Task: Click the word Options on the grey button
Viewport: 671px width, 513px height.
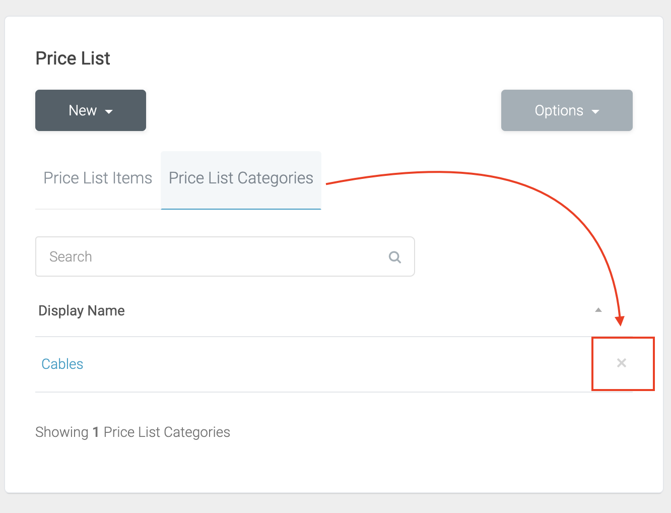Action: click(559, 110)
